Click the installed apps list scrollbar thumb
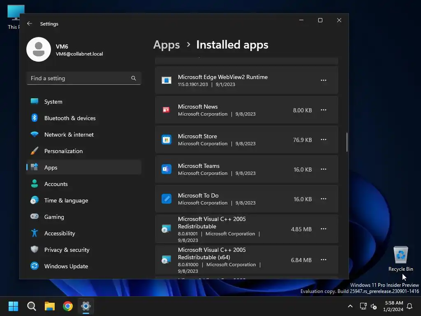 [347, 142]
